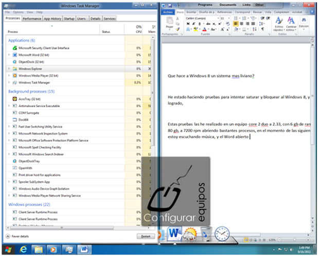Open the Services tab in Task Manager

click(x=110, y=19)
